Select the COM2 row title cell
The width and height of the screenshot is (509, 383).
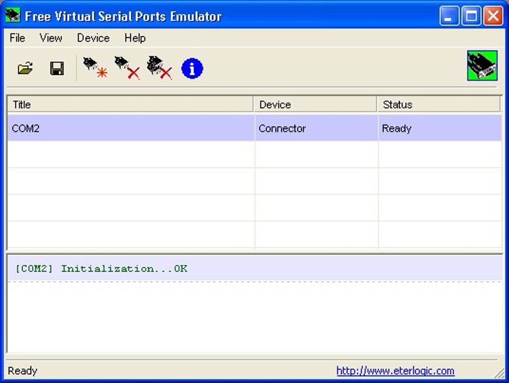[131, 128]
